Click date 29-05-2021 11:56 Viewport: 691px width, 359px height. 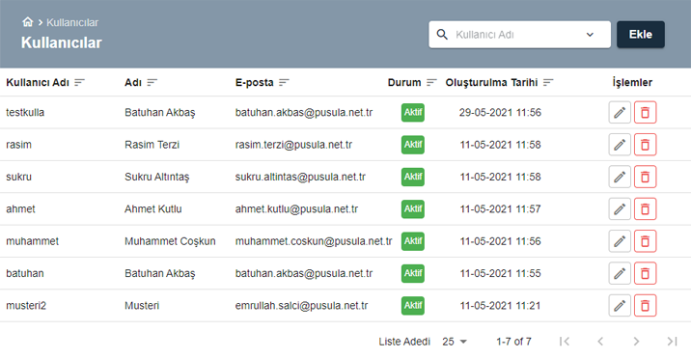pos(500,112)
